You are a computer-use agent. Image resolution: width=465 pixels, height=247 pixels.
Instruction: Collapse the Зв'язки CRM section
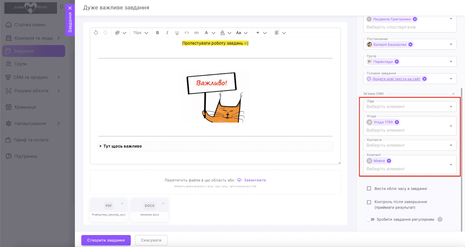pos(453,94)
